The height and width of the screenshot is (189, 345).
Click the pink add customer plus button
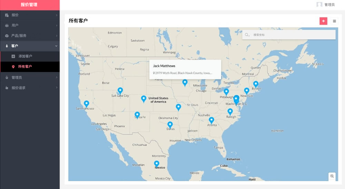click(323, 21)
